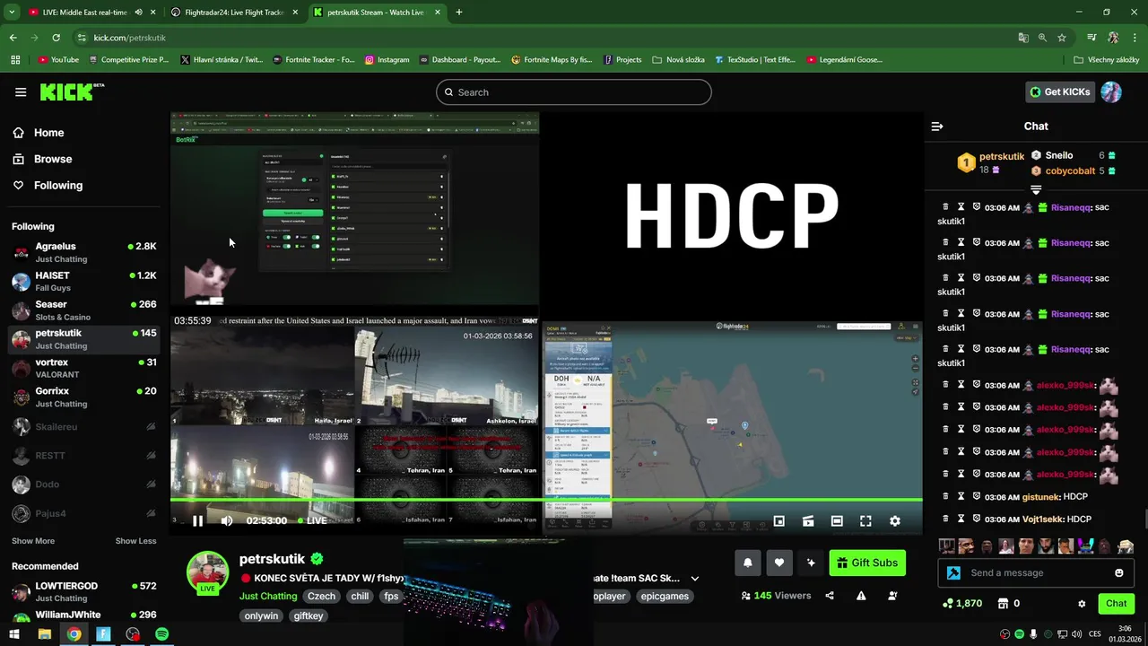Send message with Chat button
The width and height of the screenshot is (1148, 646).
[x=1116, y=604]
